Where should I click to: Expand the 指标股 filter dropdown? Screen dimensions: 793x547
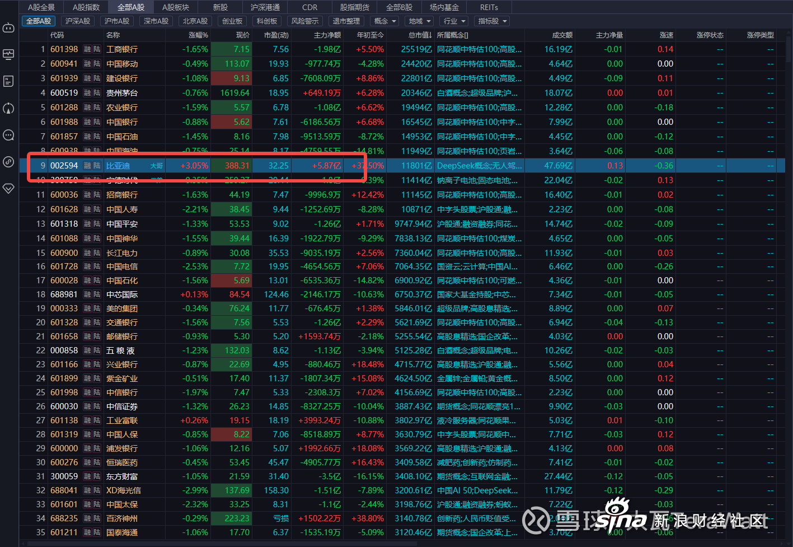(x=492, y=21)
